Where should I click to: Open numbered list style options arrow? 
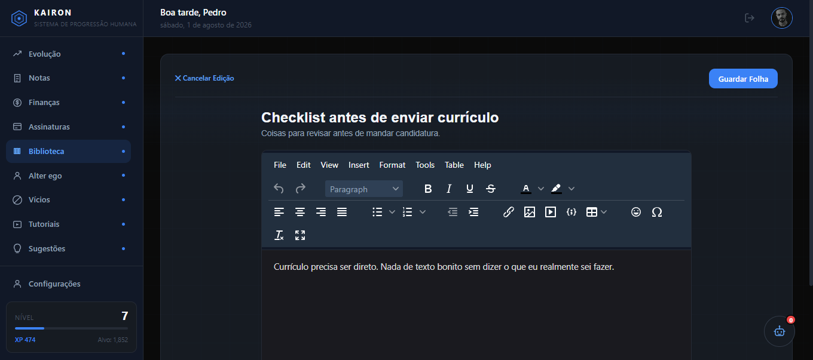423,212
